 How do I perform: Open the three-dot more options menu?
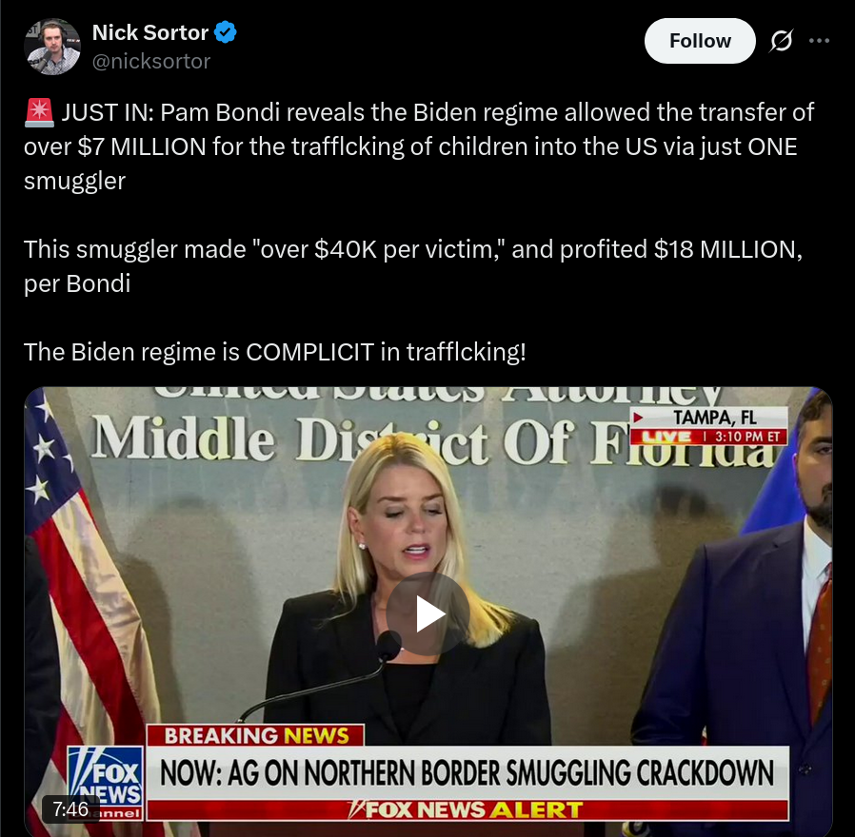click(819, 41)
